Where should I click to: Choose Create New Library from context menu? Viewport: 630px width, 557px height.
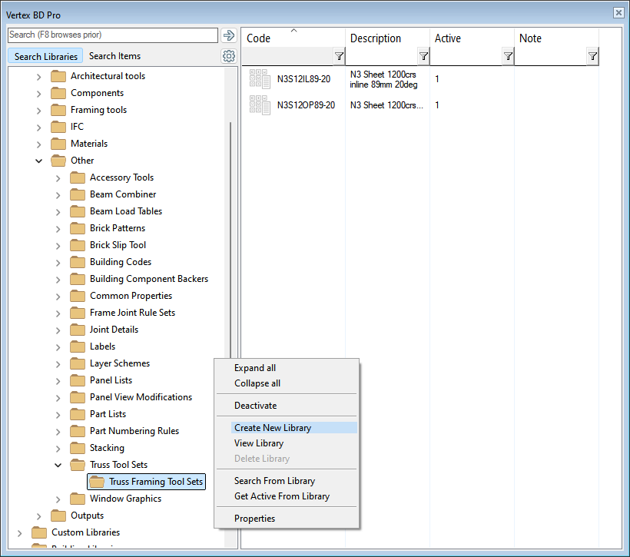tap(273, 428)
